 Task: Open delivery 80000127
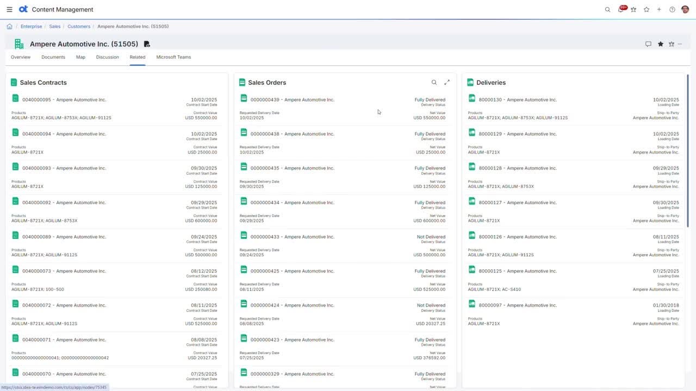pos(518,203)
